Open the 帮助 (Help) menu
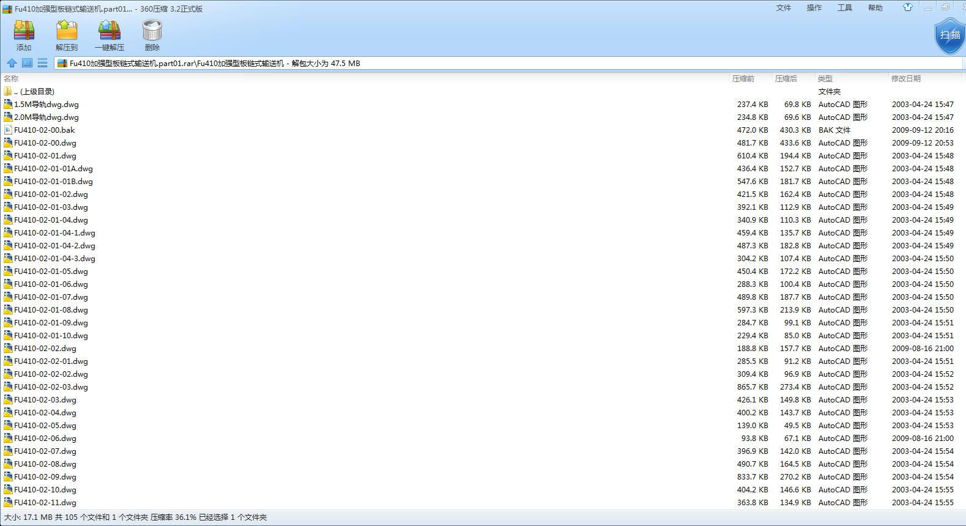The image size is (966, 526). pos(875,8)
